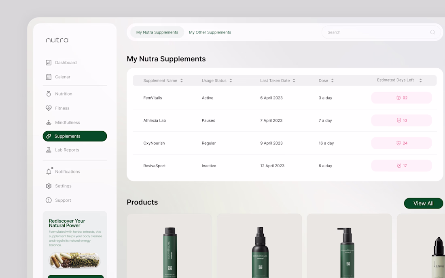Screen dimensions: 445x278
Task: Click the 9 April 2023 date
Action: pyautogui.click(x=271, y=143)
